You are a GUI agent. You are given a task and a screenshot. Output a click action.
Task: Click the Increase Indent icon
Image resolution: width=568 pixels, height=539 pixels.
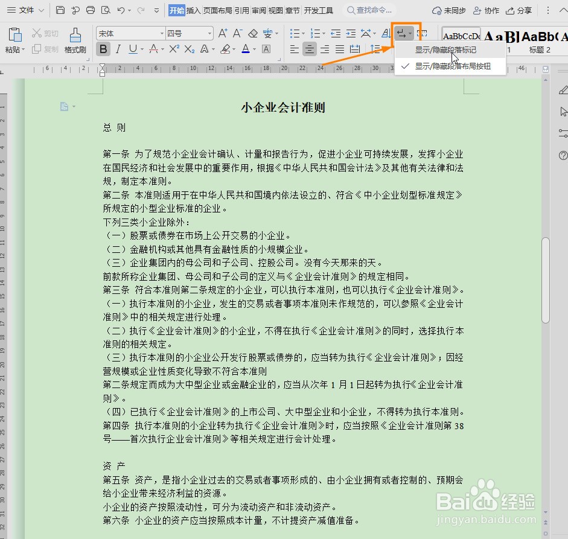pos(351,34)
